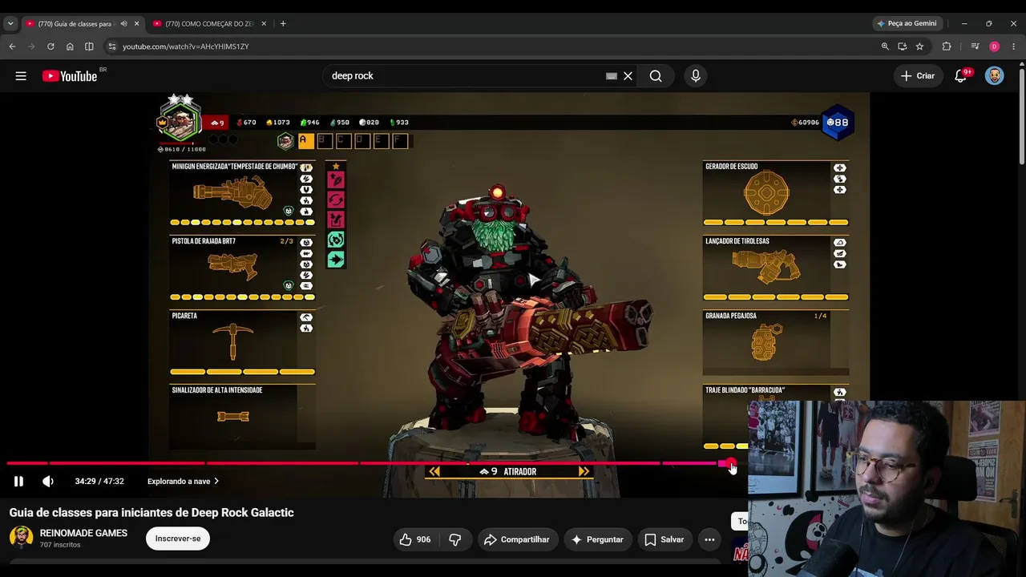This screenshot has height=577, width=1026.
Task: Click the 'Granada Pegajosa' grenade card
Action: [x=776, y=343]
